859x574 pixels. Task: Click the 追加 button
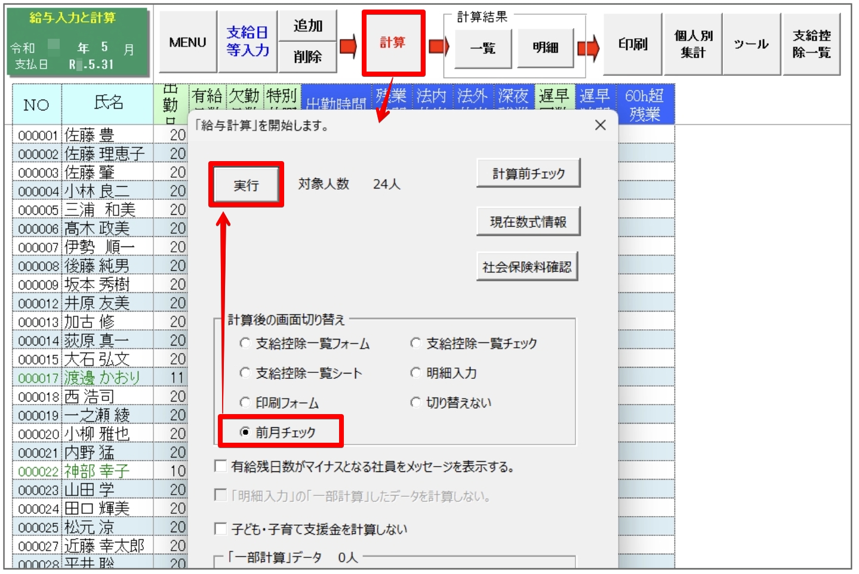(307, 26)
